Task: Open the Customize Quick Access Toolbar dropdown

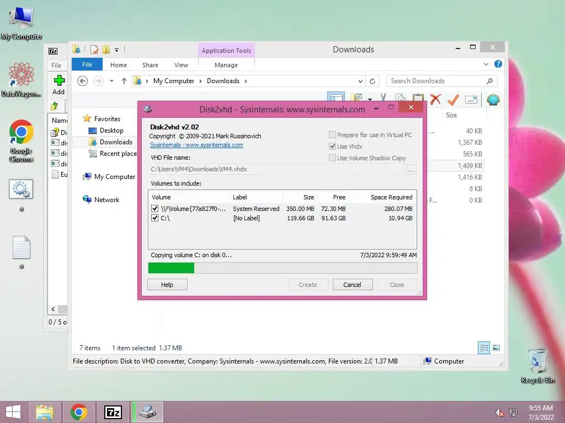Action: pos(117,50)
